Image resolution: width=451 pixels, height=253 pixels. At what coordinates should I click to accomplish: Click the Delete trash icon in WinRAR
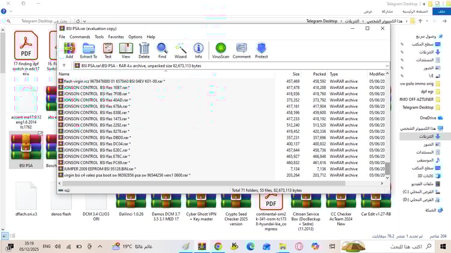click(x=144, y=50)
